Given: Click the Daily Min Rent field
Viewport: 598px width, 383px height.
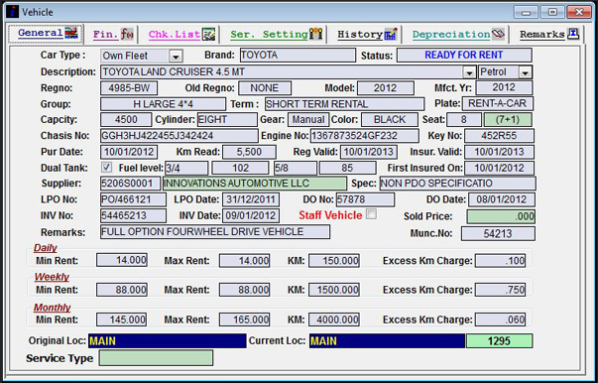Looking at the screenshot, I should [122, 260].
